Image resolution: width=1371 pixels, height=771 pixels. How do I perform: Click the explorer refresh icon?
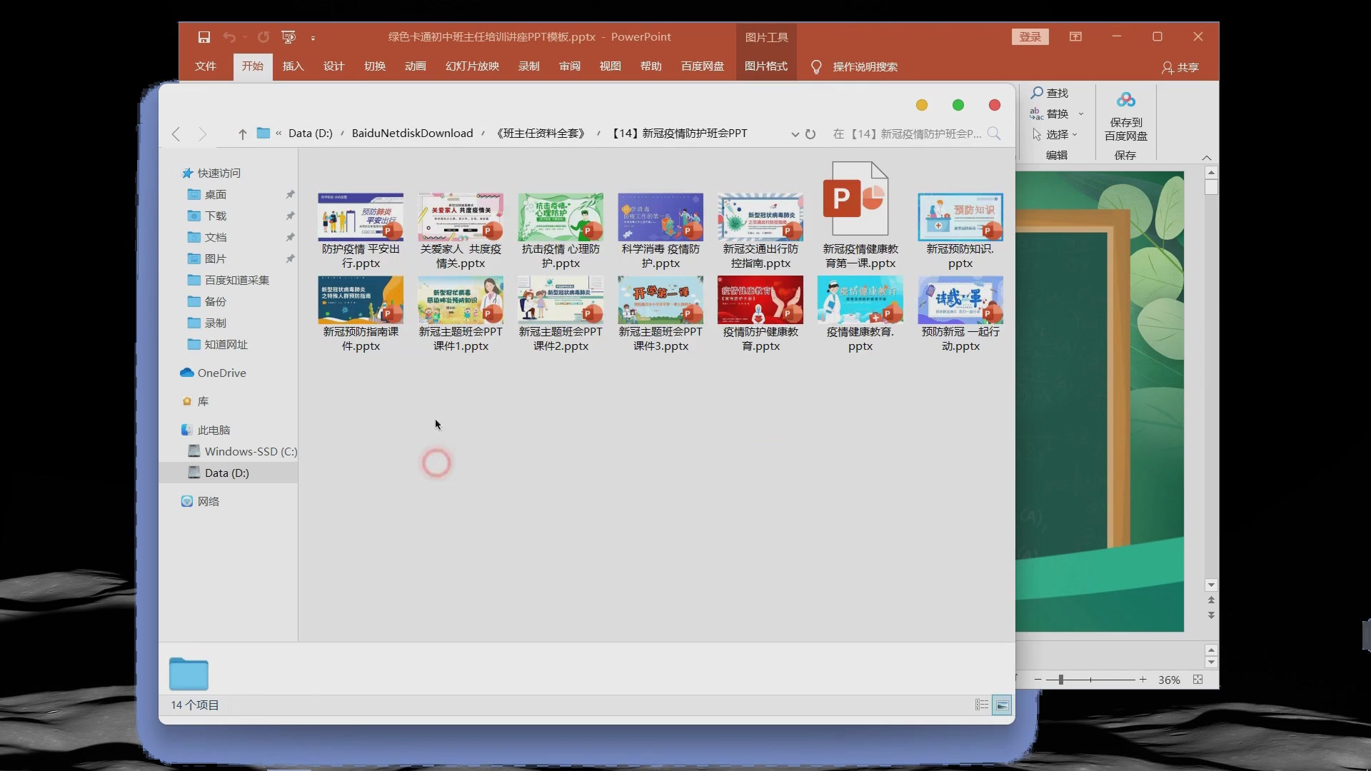click(x=810, y=134)
